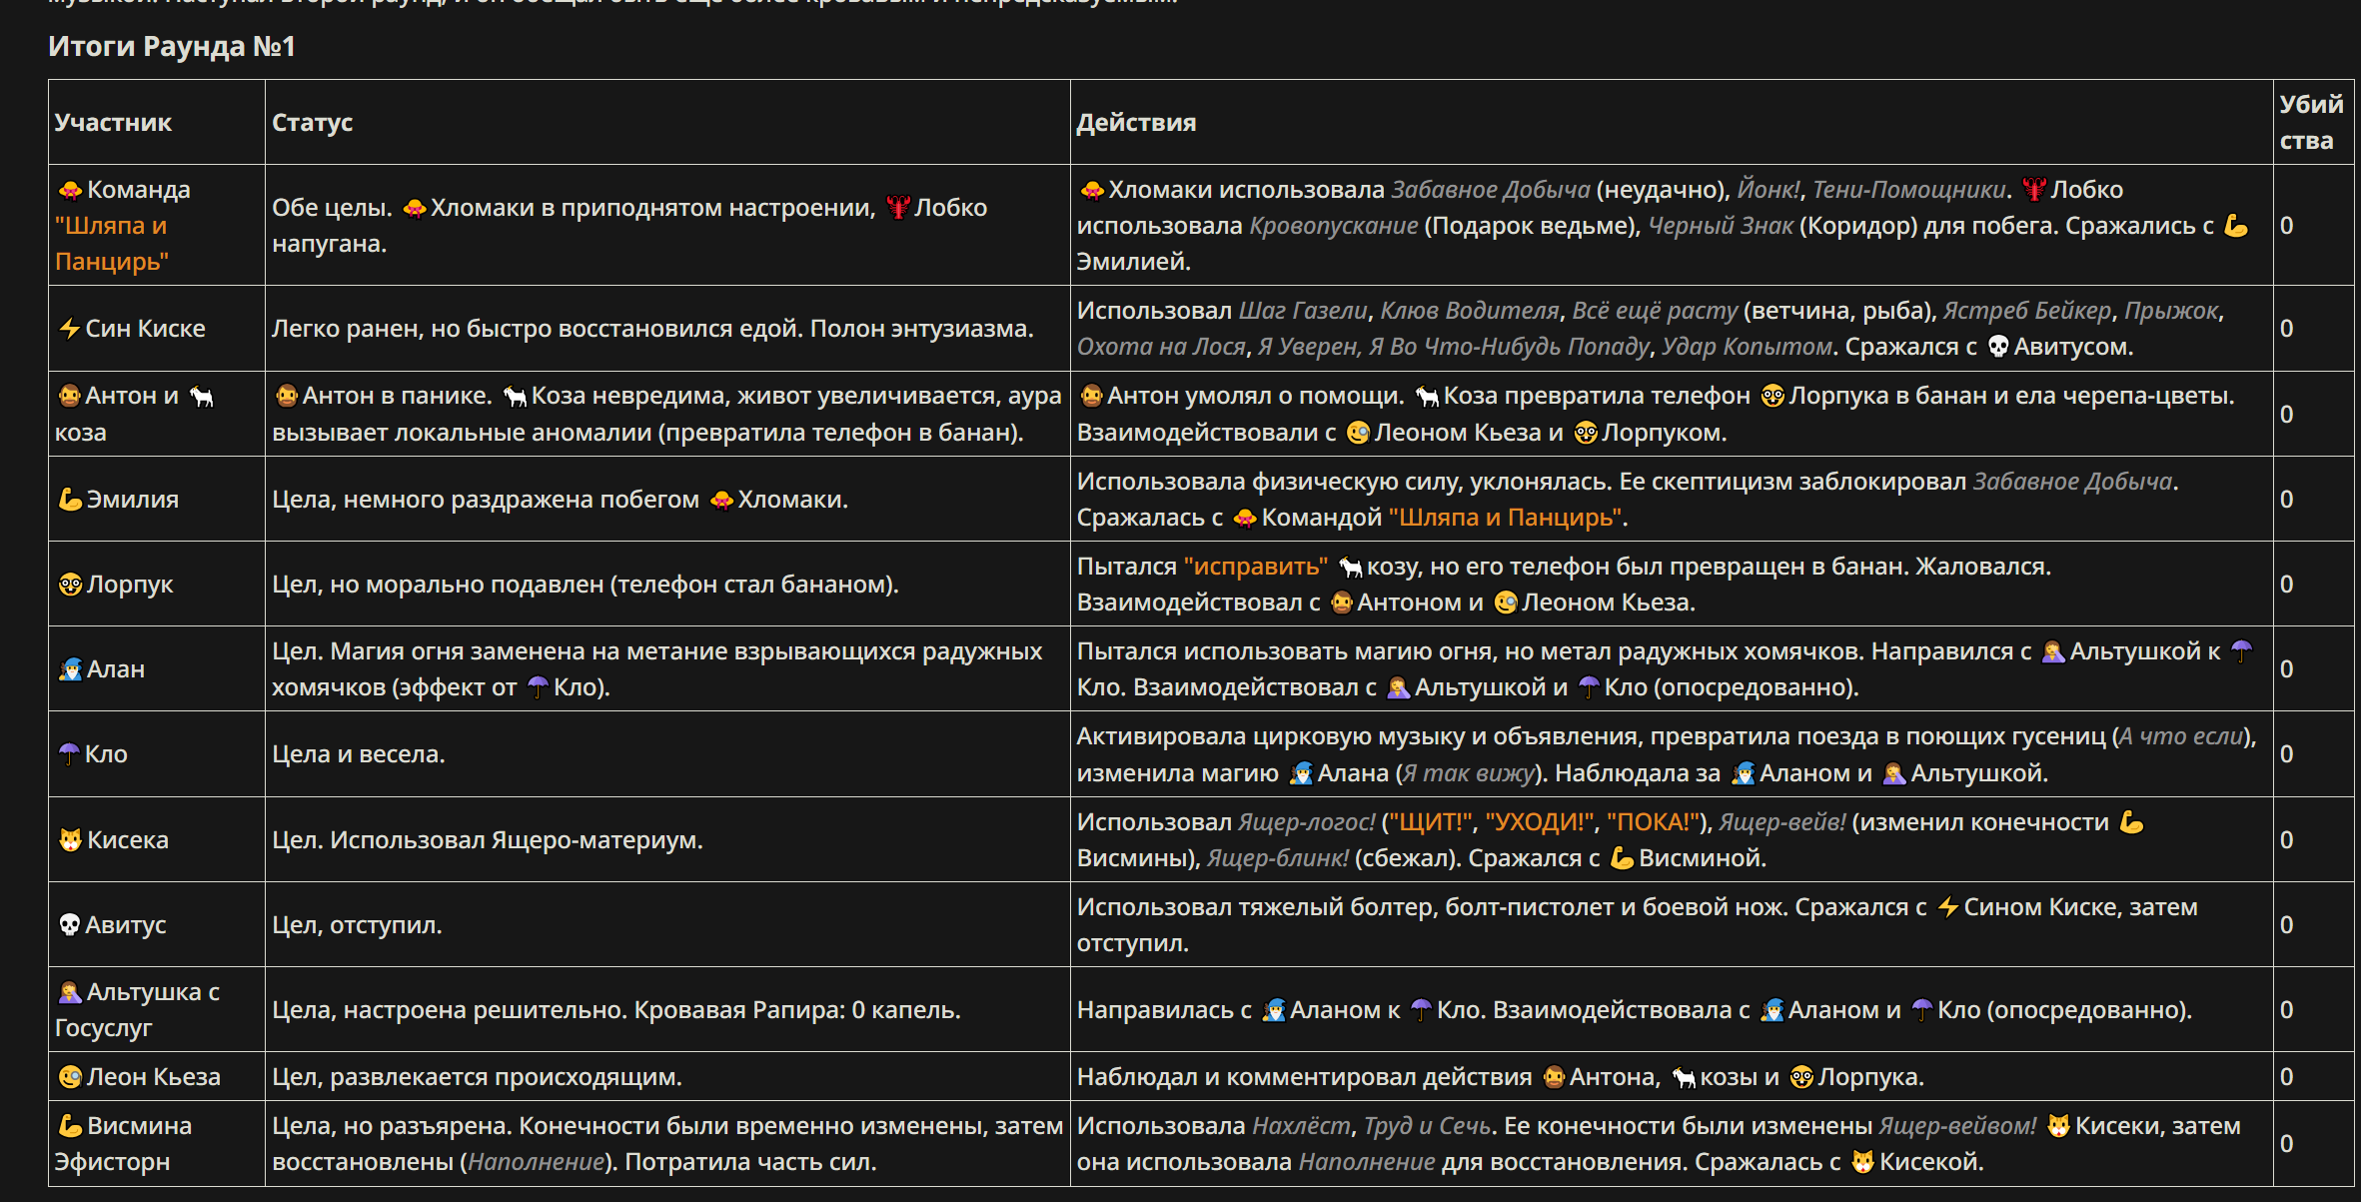Click status 'Цел, развлекается происходящим.'
The width and height of the screenshot is (2361, 1202).
[477, 1077]
